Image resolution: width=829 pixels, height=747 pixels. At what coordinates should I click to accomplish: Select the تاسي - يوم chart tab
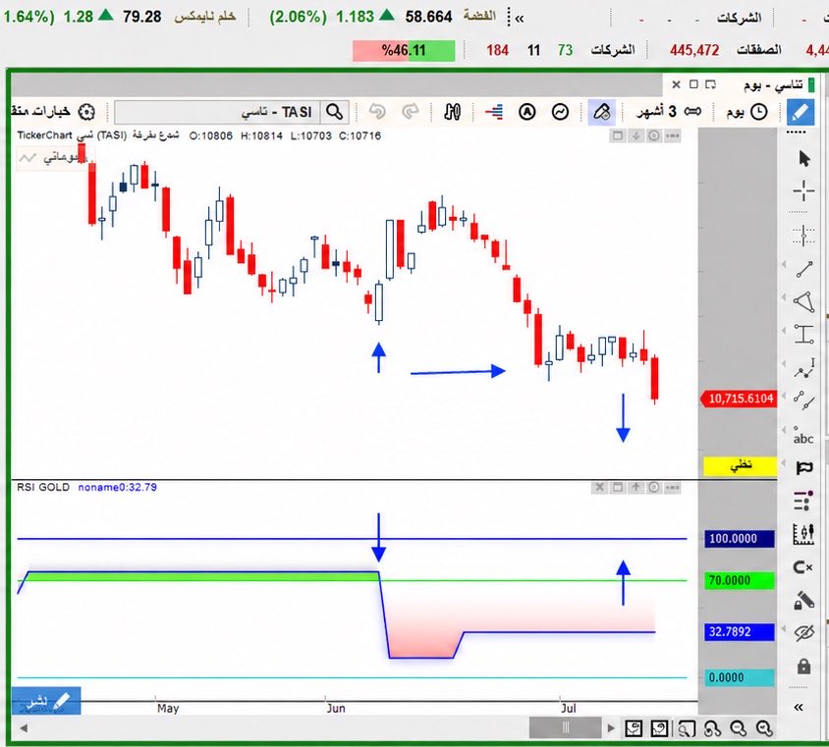pyautogui.click(x=772, y=84)
